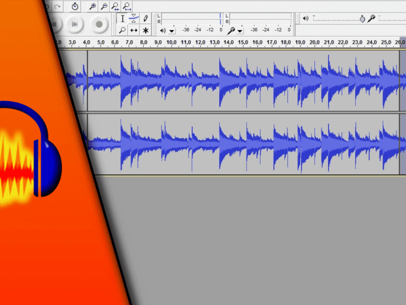Open the speaker output meter dropdown
Viewport: 406px width, 305px height.
tap(172, 30)
